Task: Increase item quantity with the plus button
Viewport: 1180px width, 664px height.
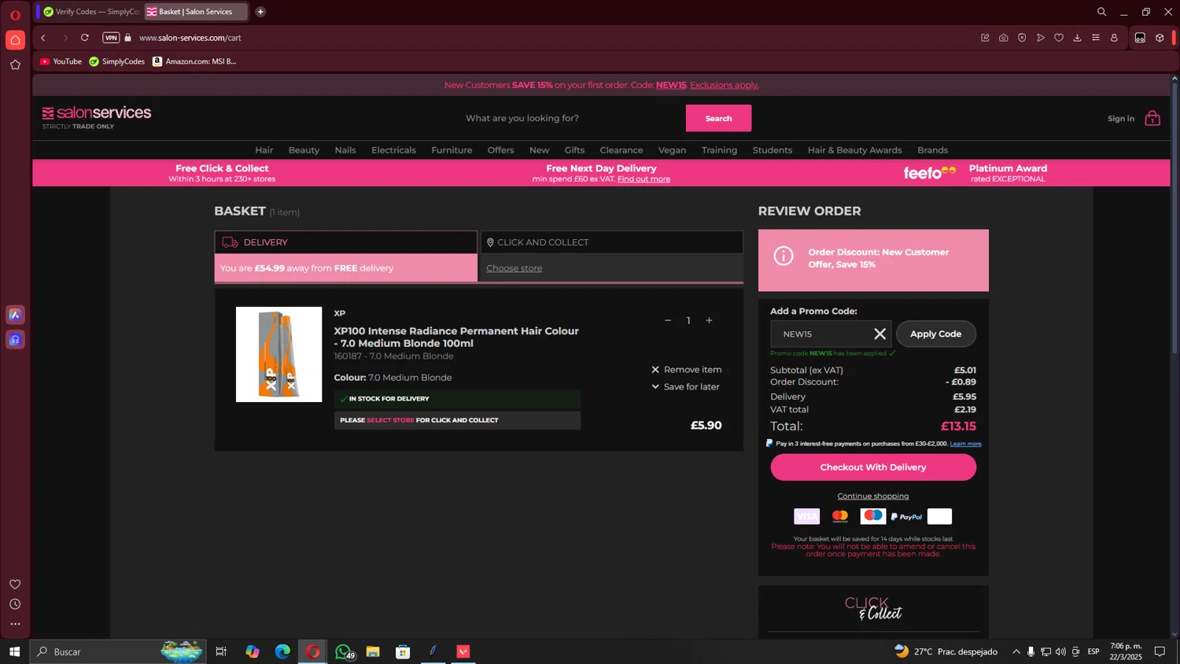Action: [x=709, y=320]
